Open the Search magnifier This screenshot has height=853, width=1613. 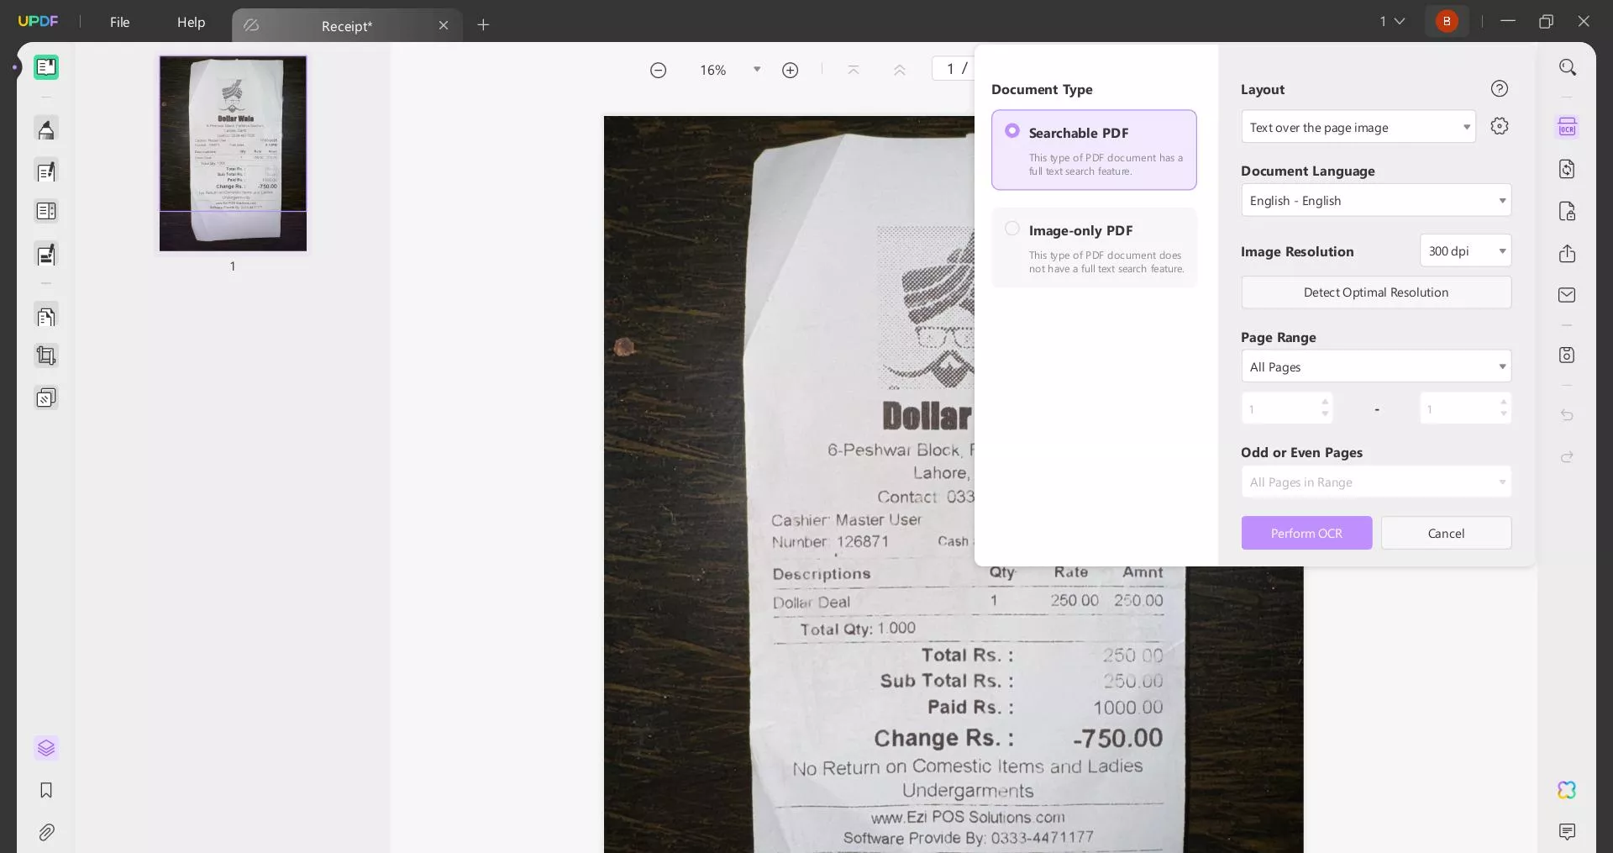tap(1568, 67)
